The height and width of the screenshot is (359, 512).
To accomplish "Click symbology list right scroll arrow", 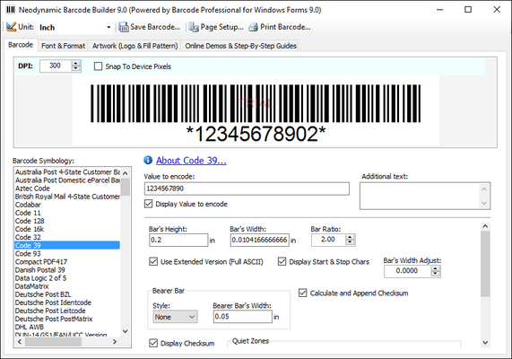I will 115,342.
